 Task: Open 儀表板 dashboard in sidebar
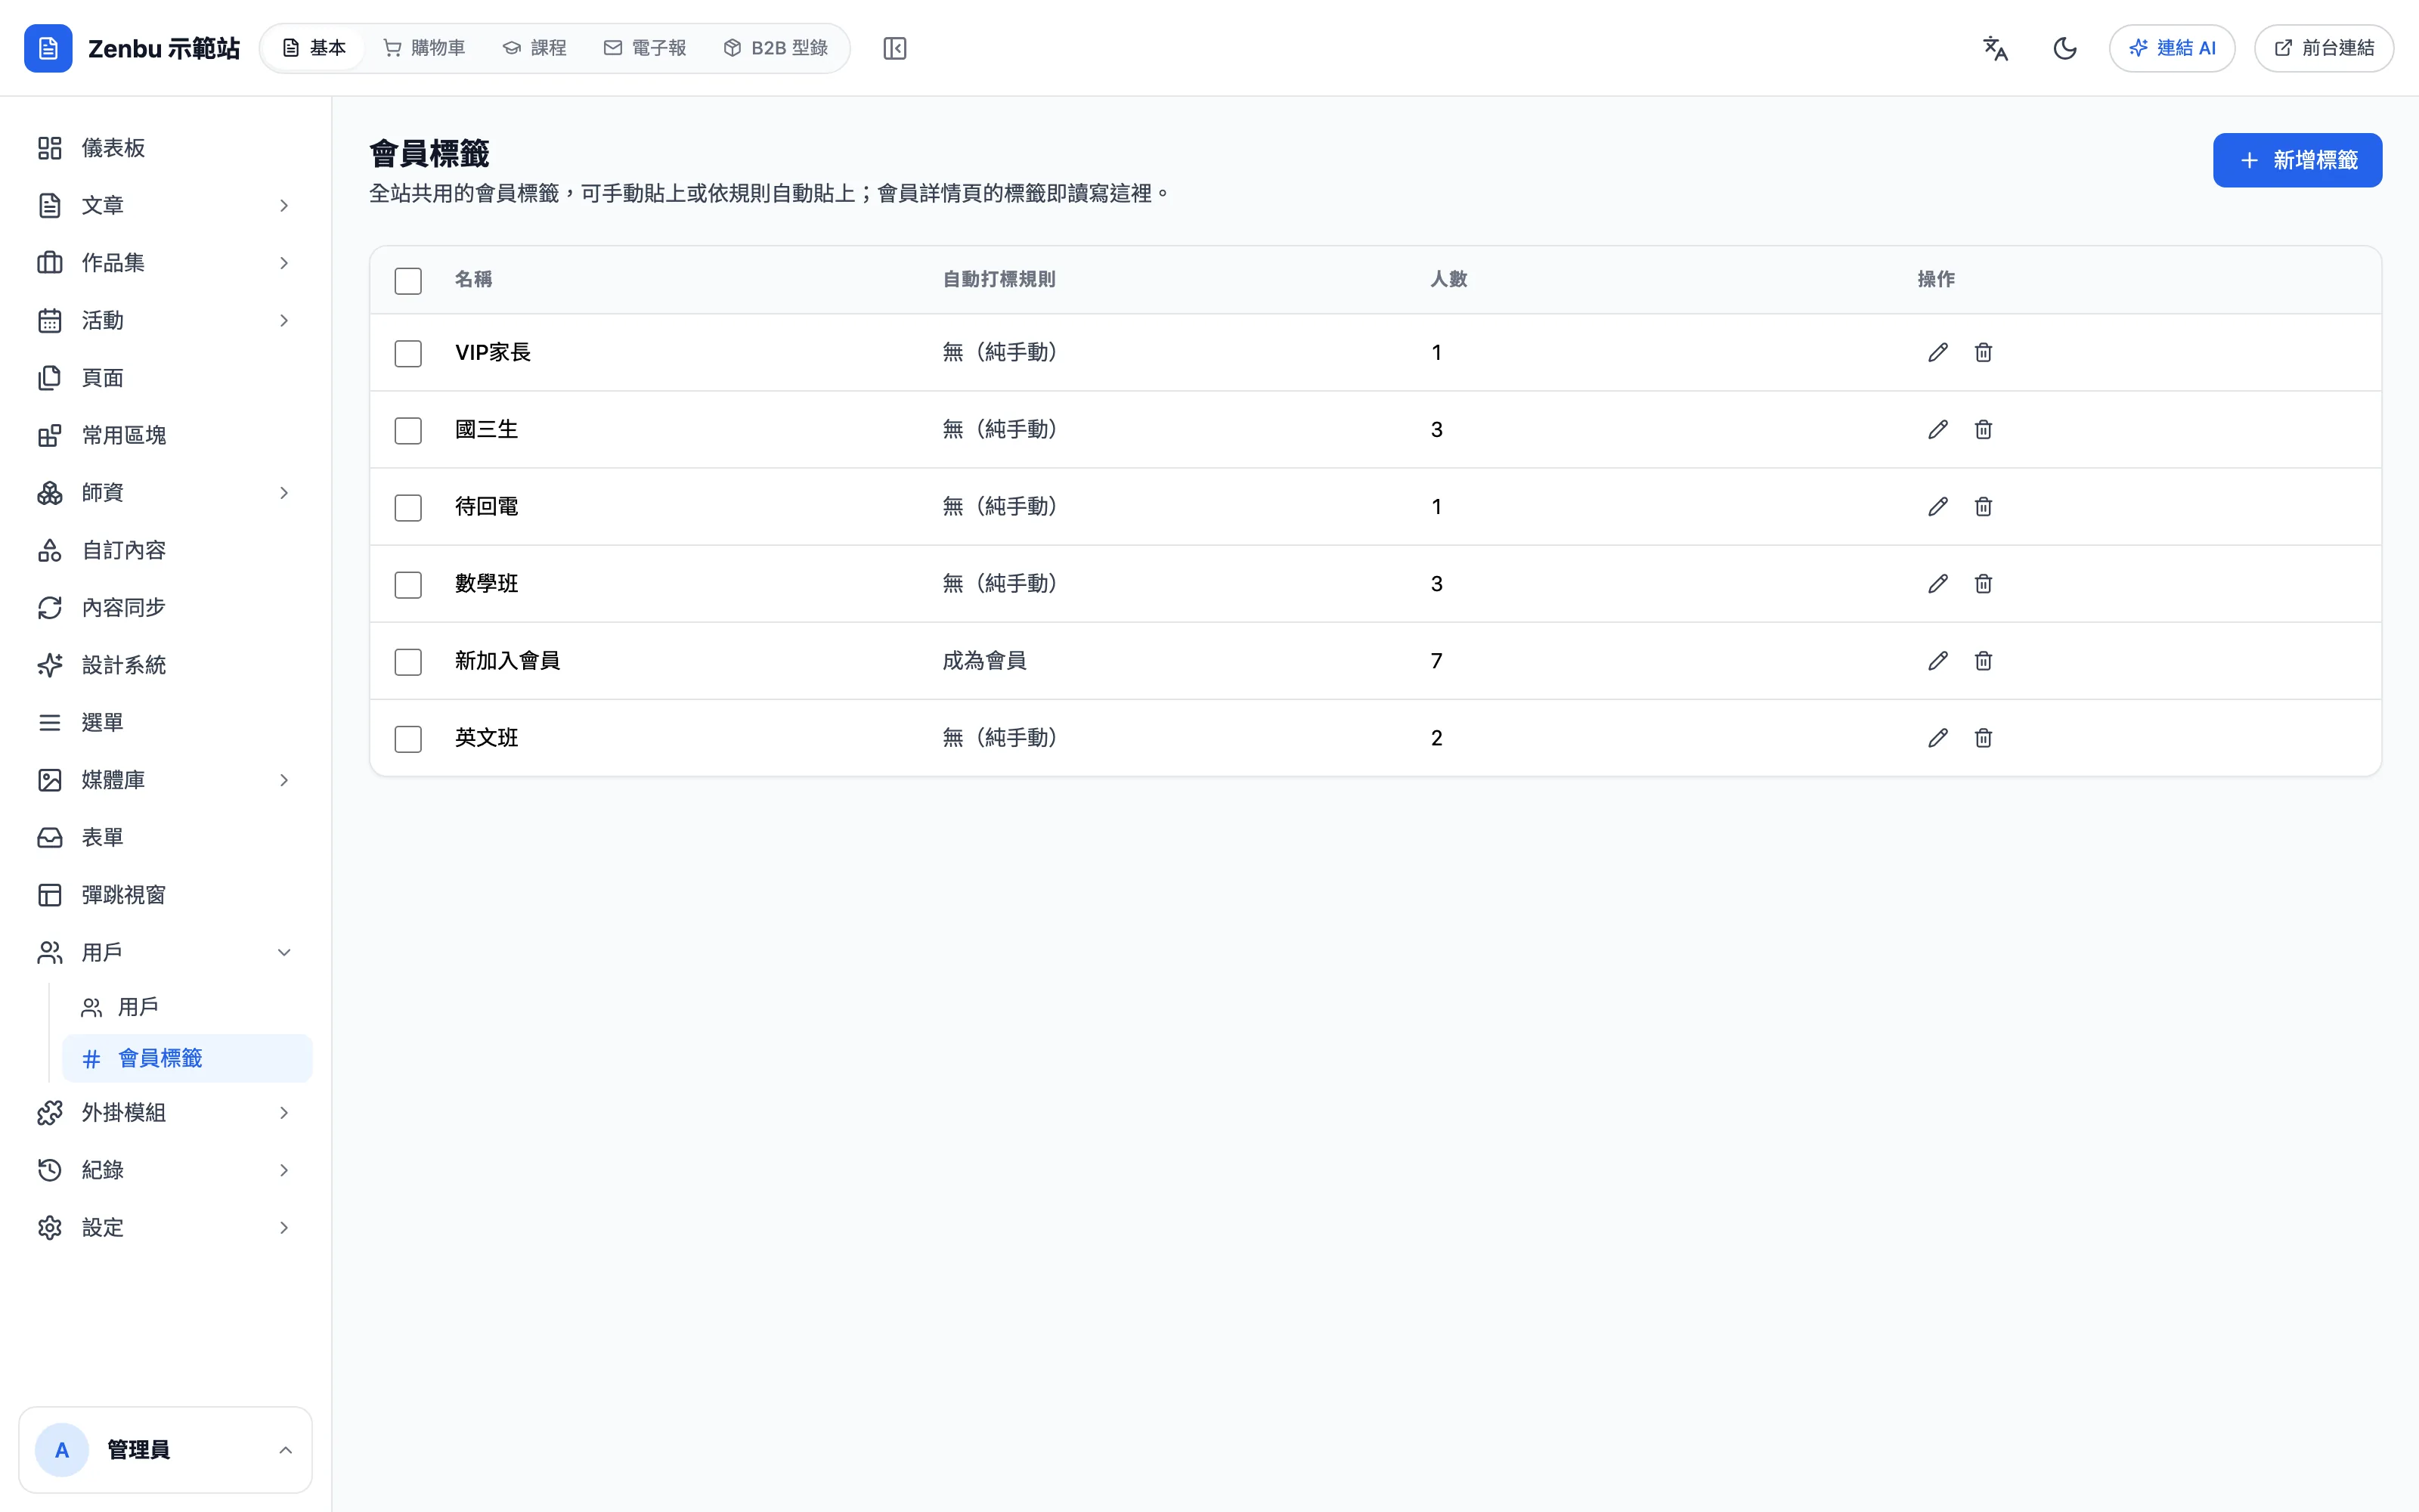click(166, 148)
